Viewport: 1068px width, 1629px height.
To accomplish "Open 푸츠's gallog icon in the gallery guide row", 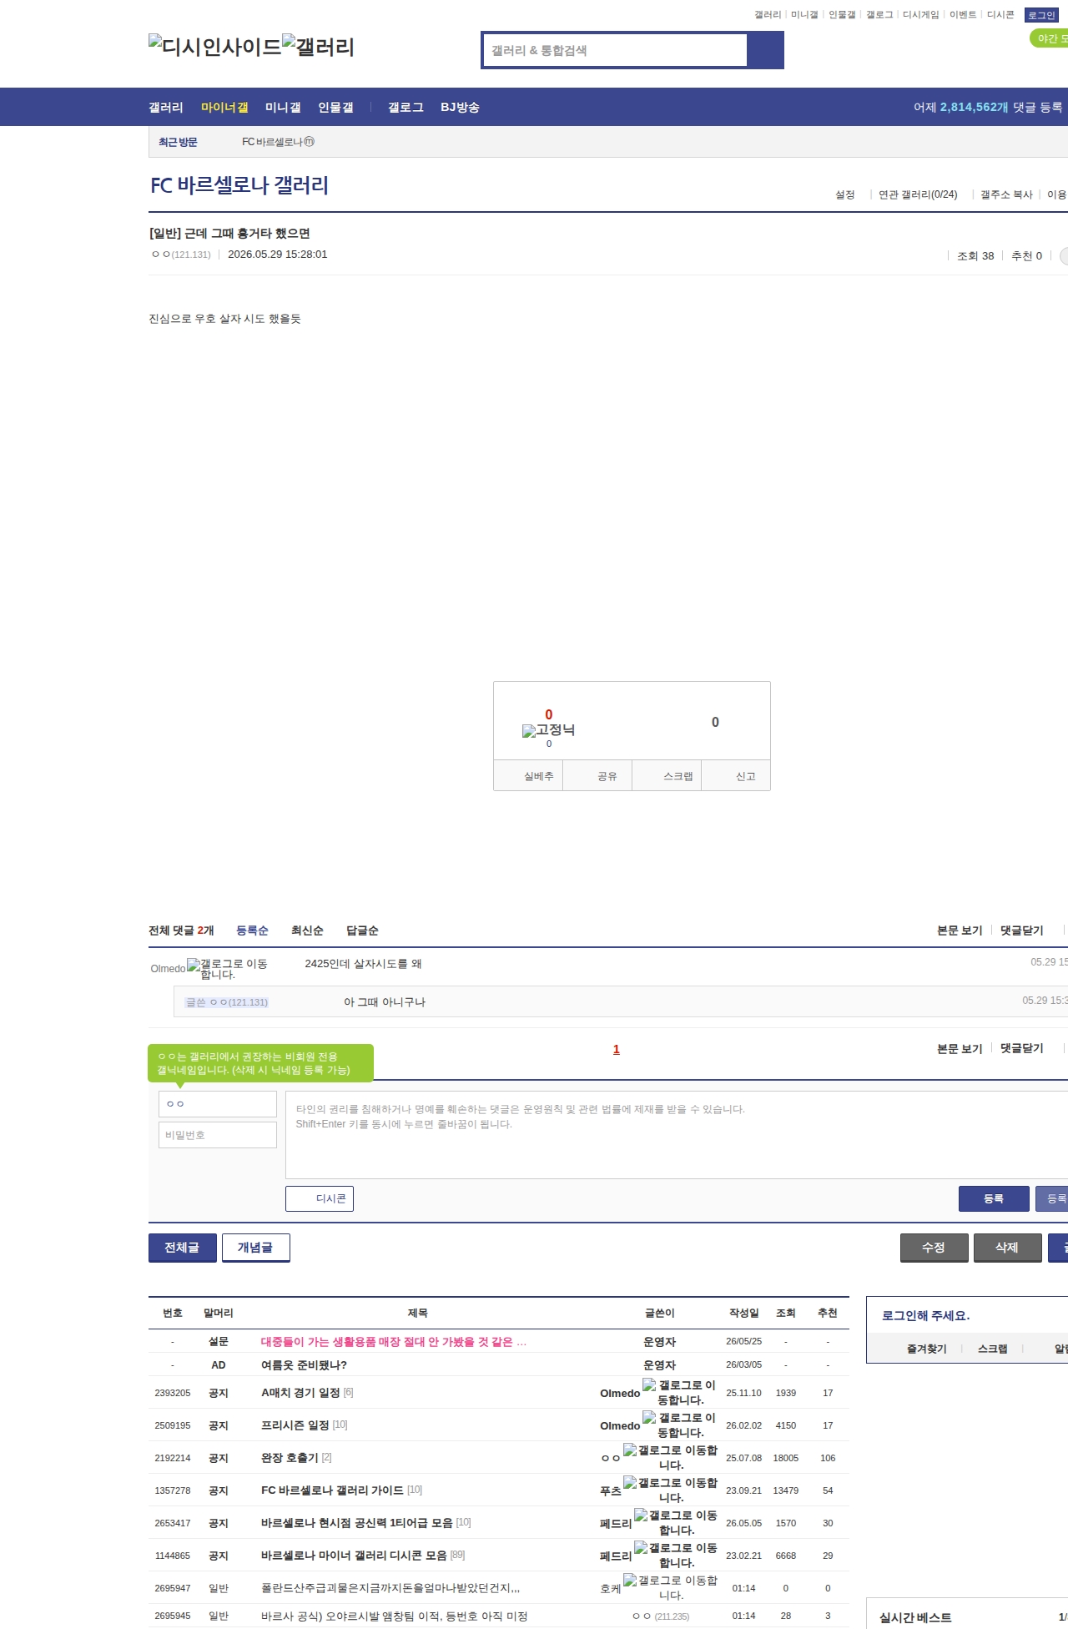I will tap(670, 1490).
